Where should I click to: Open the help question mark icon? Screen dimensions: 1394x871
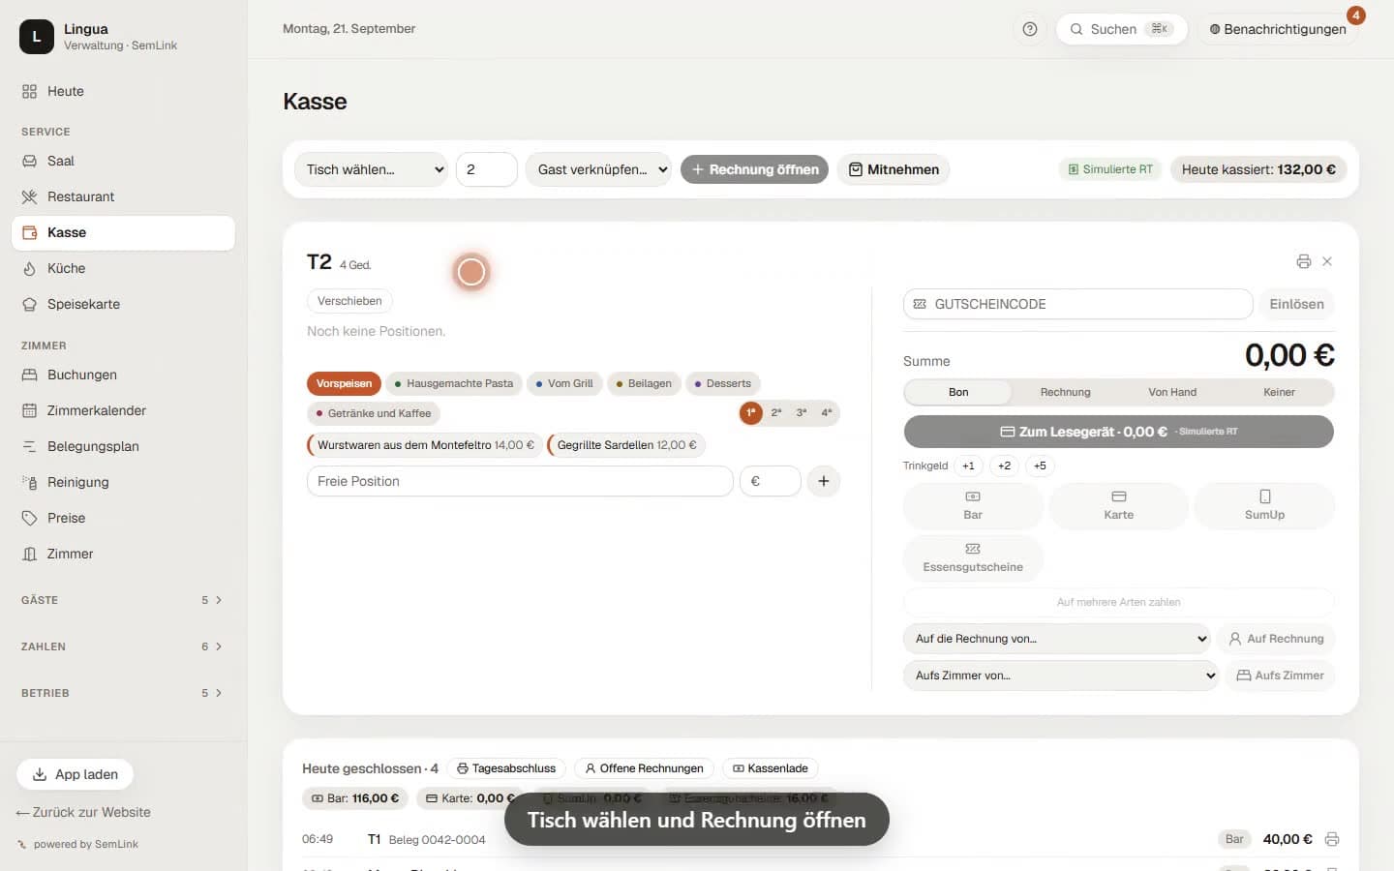tap(1030, 29)
